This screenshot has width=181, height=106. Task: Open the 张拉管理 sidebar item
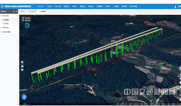click(9, 32)
